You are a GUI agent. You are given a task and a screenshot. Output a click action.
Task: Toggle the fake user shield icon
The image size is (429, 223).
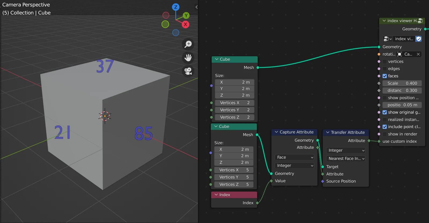[419, 39]
